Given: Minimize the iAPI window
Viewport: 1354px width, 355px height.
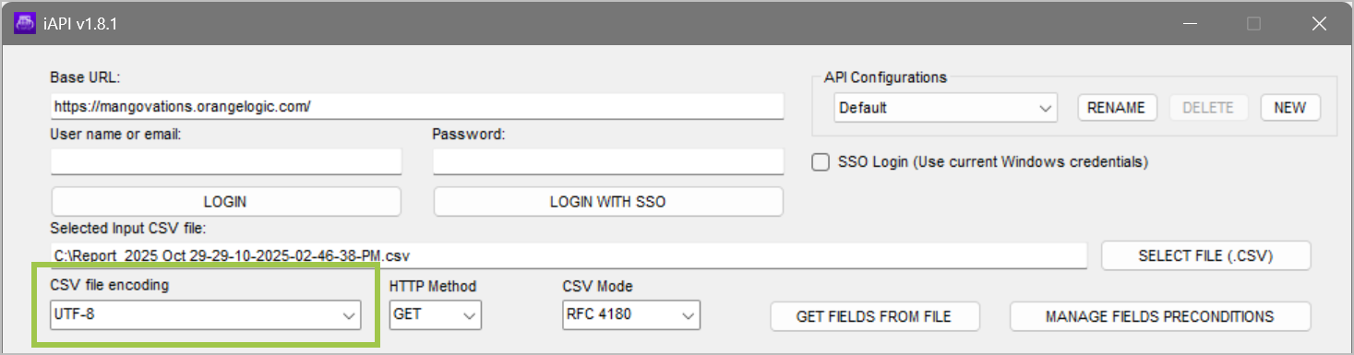Looking at the screenshot, I should pyautogui.click(x=1190, y=24).
